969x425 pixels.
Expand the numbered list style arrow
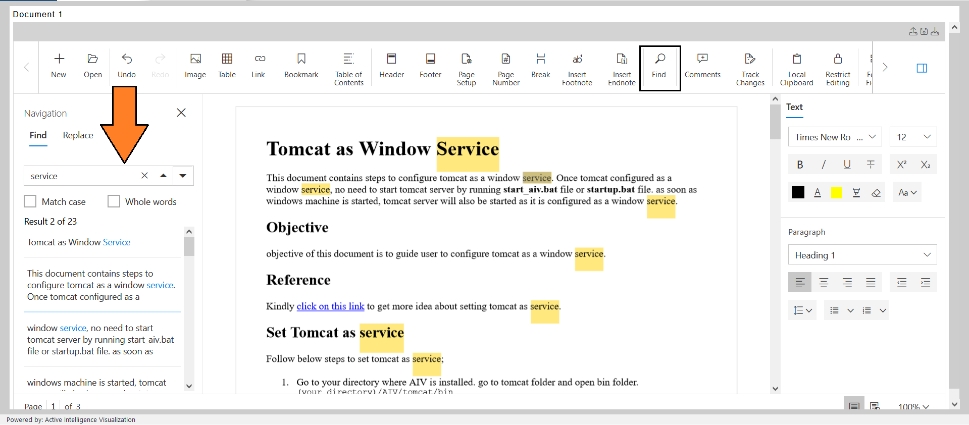point(883,310)
